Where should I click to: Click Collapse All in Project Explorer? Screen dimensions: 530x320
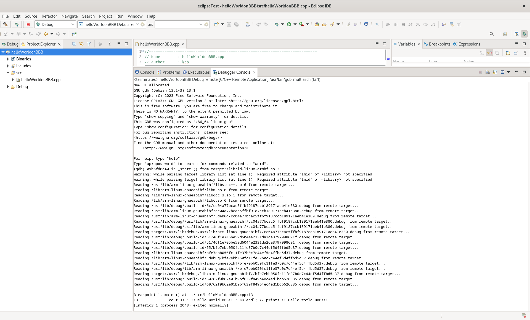pos(74,44)
